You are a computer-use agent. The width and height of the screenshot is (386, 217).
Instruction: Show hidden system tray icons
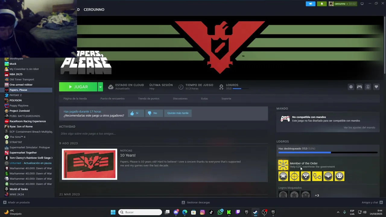pos(338,212)
